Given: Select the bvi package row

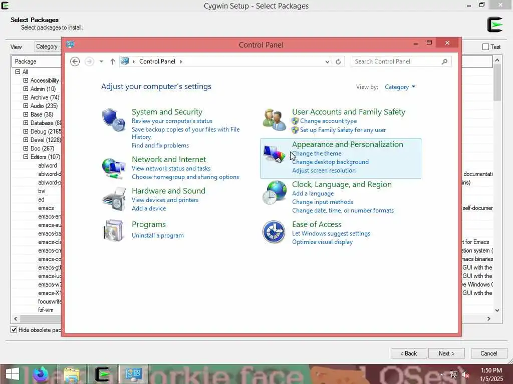Looking at the screenshot, I should click(42, 191).
